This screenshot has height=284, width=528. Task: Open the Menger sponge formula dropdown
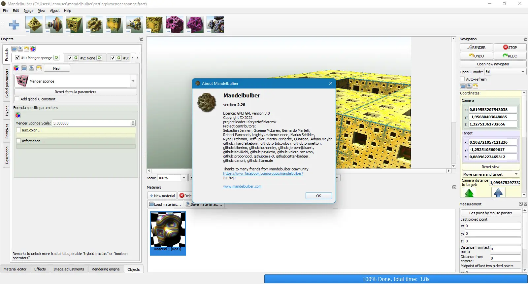point(133,81)
